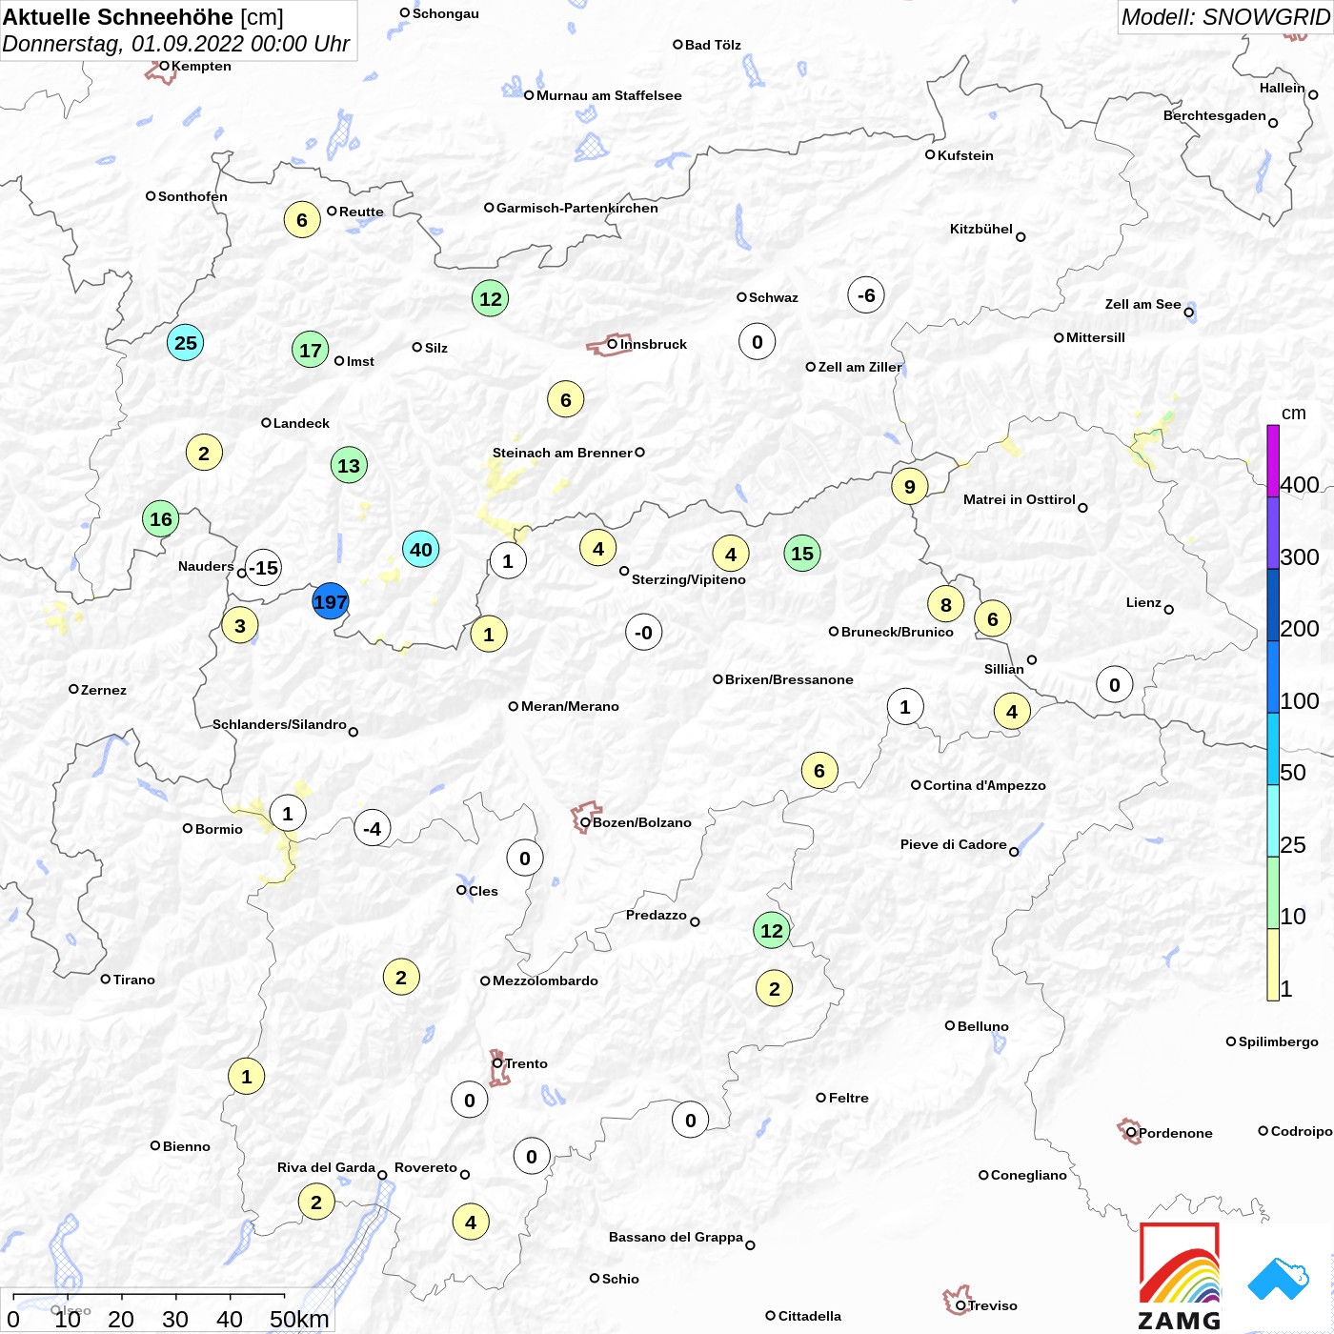The height and width of the screenshot is (1334, 1334).
Task: Click the Landeck town label
Action: (x=301, y=423)
